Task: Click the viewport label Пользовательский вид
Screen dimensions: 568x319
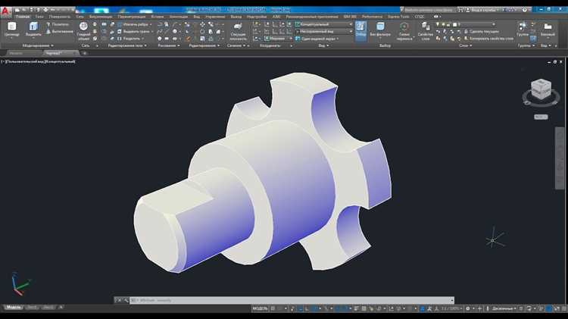Action: tap(26, 61)
